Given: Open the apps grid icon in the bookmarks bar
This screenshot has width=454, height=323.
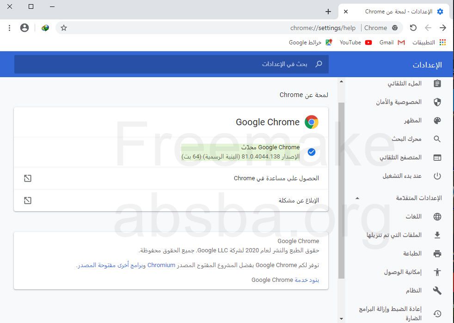Looking at the screenshot, I should (x=442, y=43).
